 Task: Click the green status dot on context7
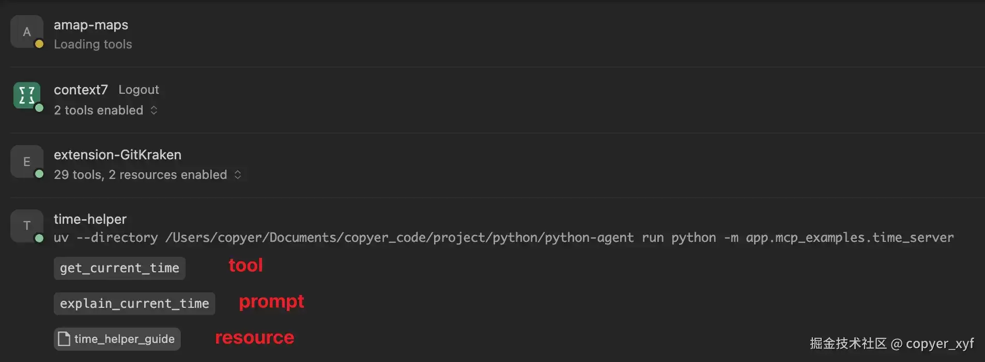click(39, 108)
